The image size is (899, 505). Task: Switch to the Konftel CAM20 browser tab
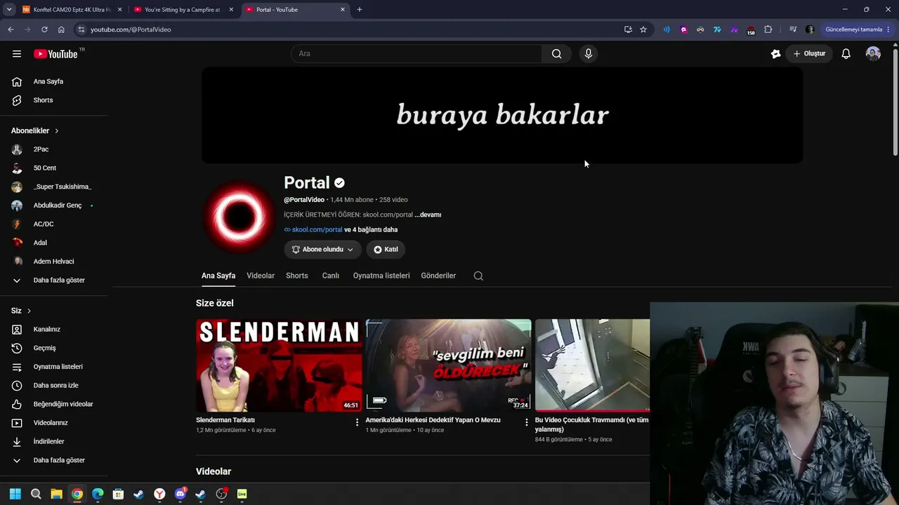(72, 10)
